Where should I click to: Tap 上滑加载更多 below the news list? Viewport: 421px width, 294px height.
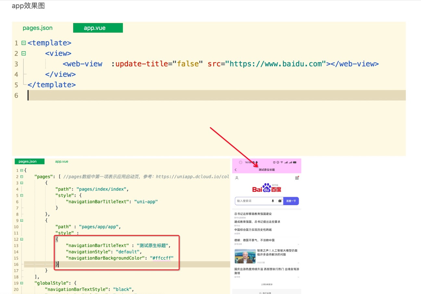click(267, 284)
